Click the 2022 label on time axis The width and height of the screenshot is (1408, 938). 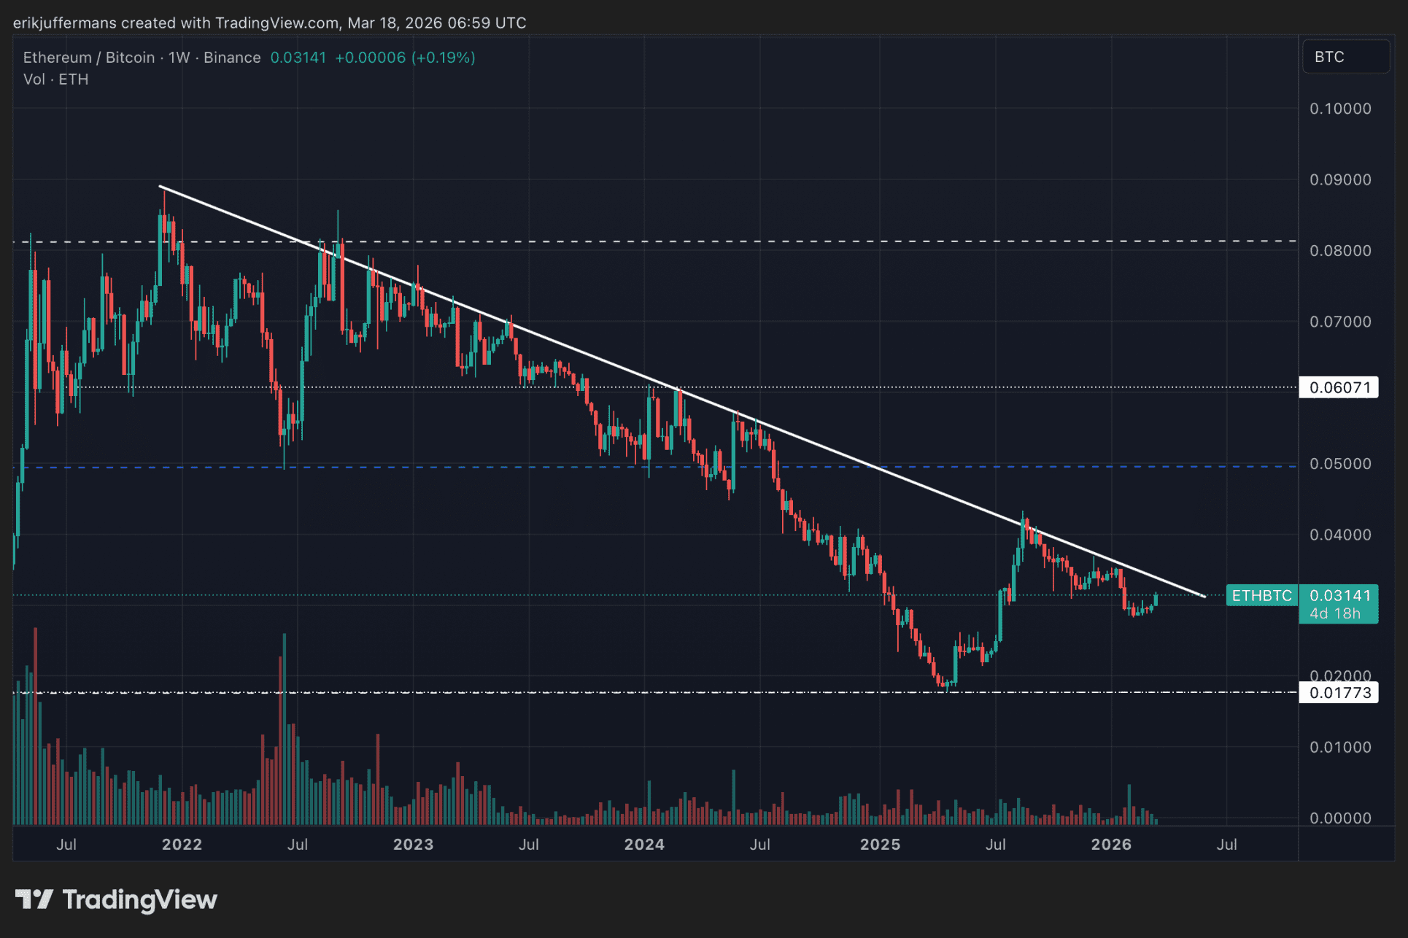click(182, 844)
